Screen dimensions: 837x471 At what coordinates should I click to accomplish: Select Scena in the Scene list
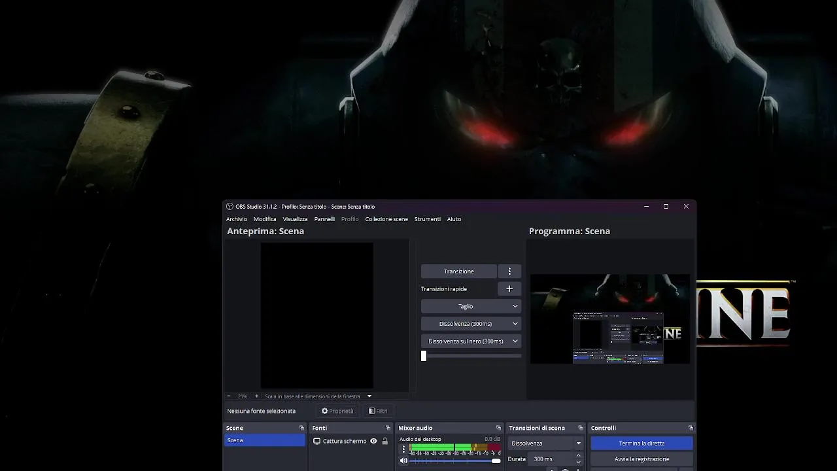pos(265,440)
